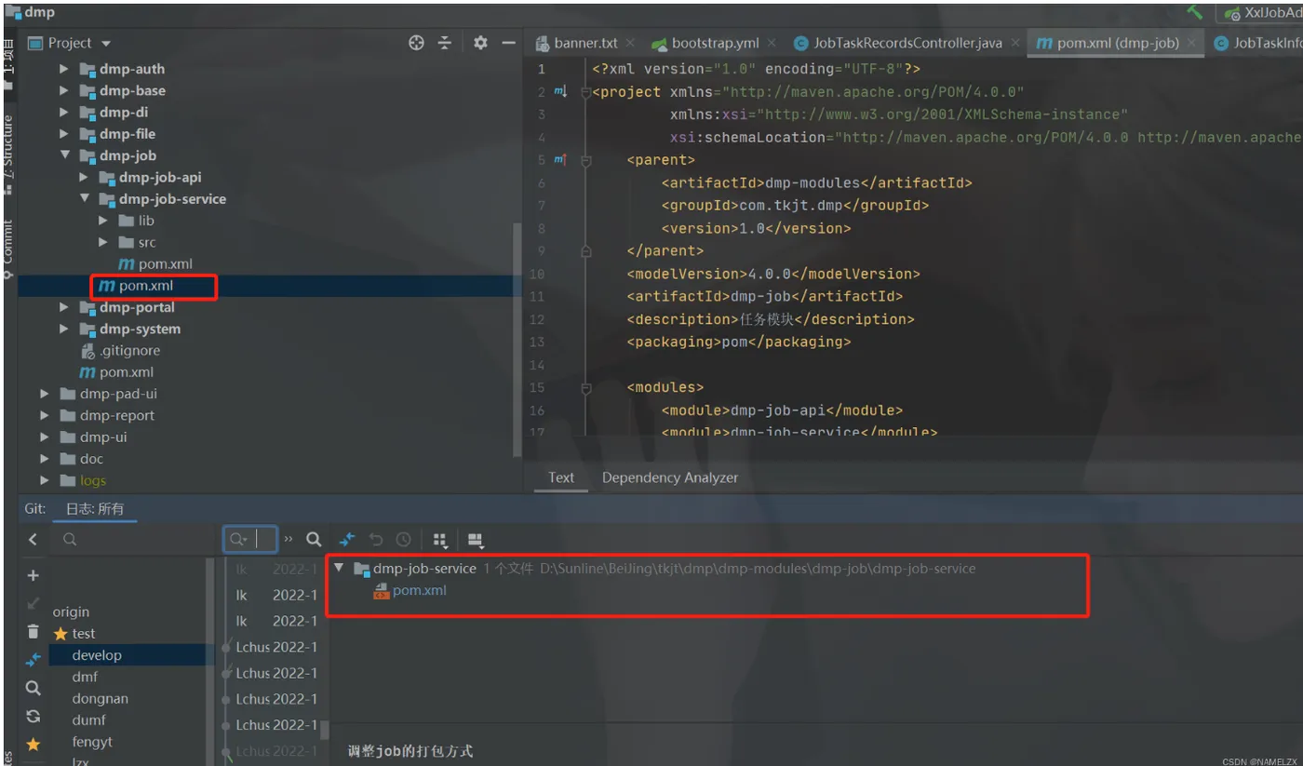Expand the lib folder
1303x766 pixels.
(x=102, y=221)
